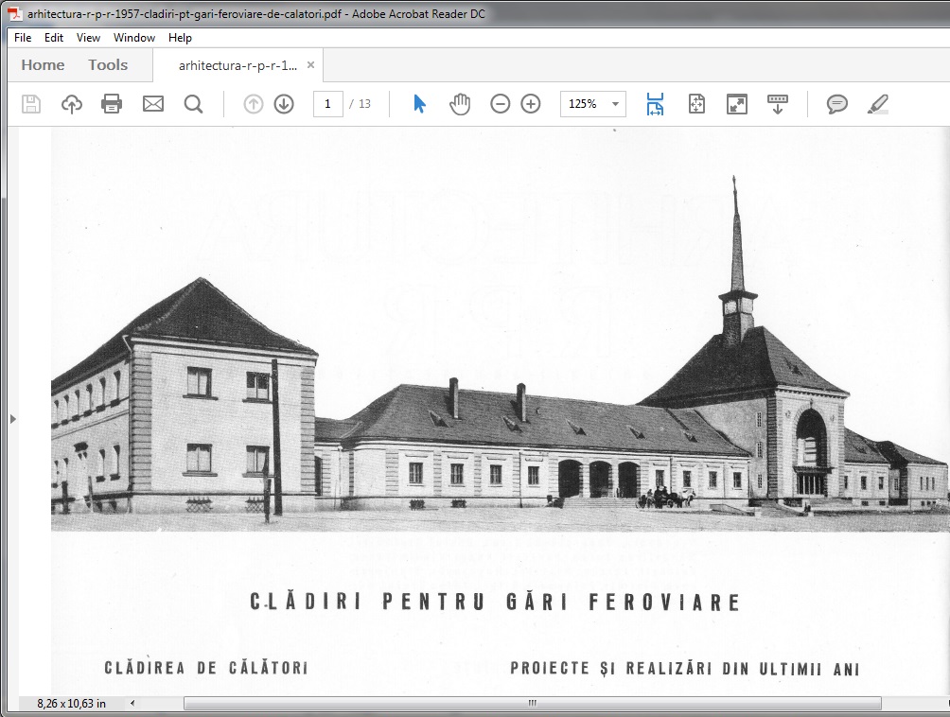Upload file to cloud icon
Viewport: 950px width, 717px height.
[72, 104]
